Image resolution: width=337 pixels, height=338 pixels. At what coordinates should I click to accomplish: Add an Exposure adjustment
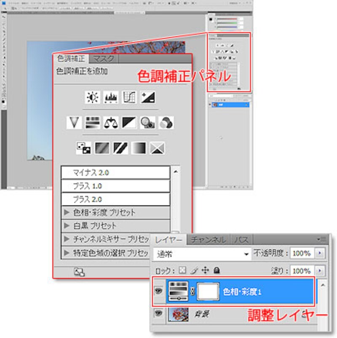(x=147, y=97)
